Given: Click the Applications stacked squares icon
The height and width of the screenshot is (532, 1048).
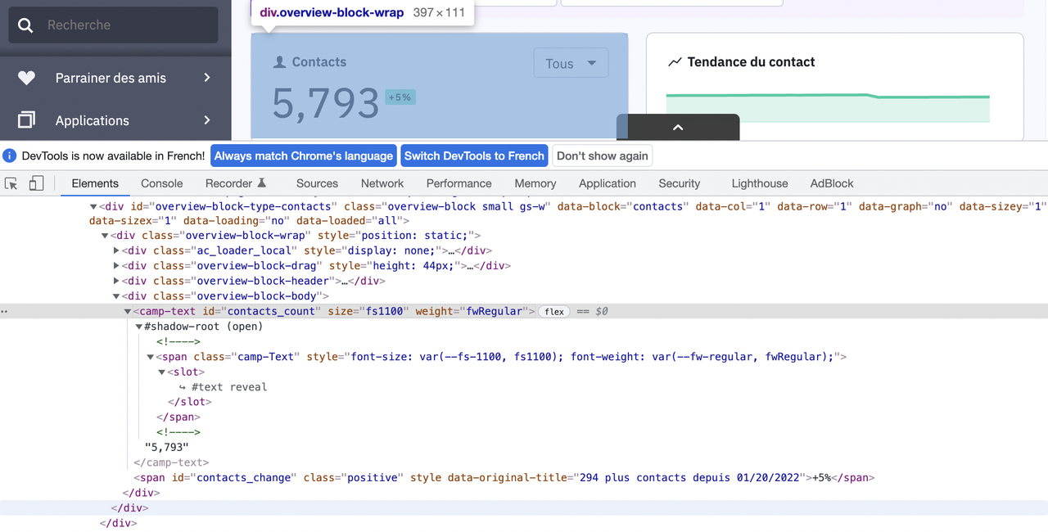Looking at the screenshot, I should pos(26,120).
